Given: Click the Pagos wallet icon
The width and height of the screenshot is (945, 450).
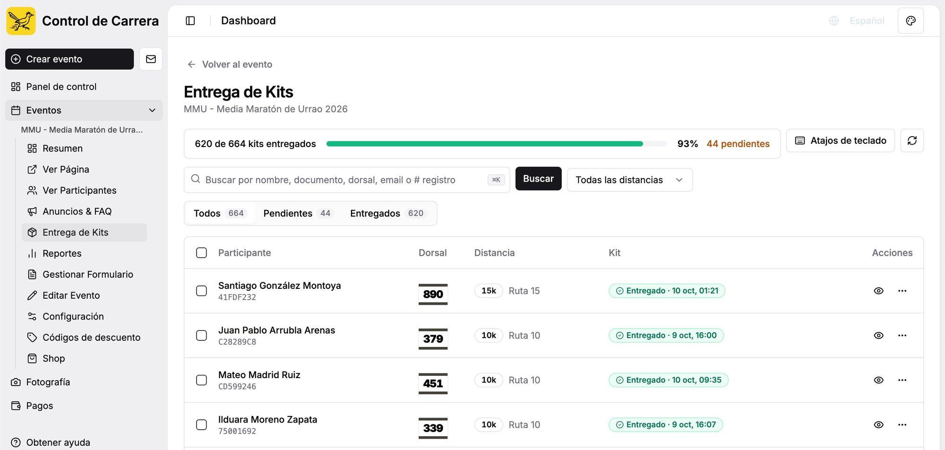Looking at the screenshot, I should click(x=16, y=406).
